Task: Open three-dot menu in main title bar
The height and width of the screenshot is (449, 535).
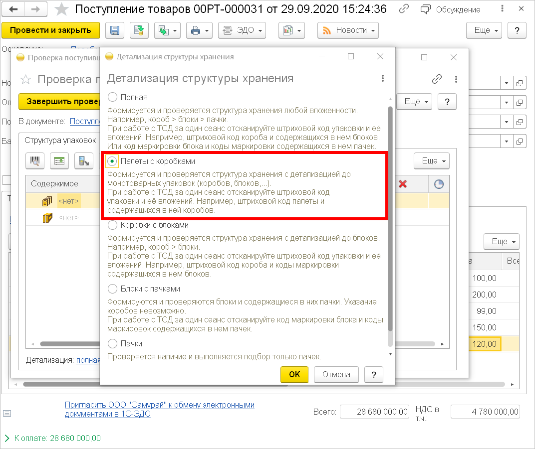Action: coord(502,8)
